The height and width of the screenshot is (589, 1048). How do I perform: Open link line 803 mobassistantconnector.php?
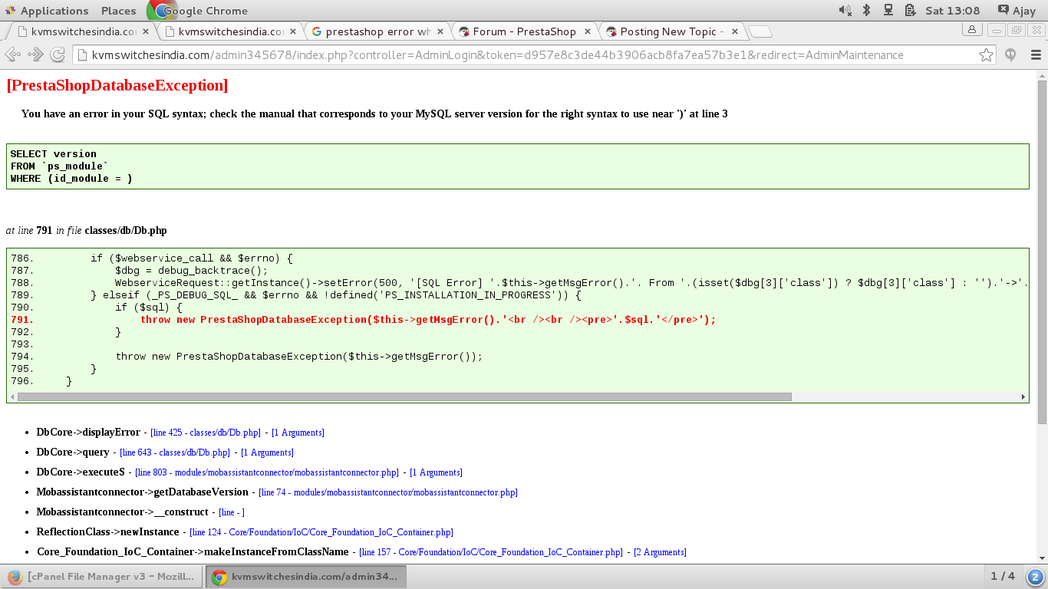(x=268, y=472)
